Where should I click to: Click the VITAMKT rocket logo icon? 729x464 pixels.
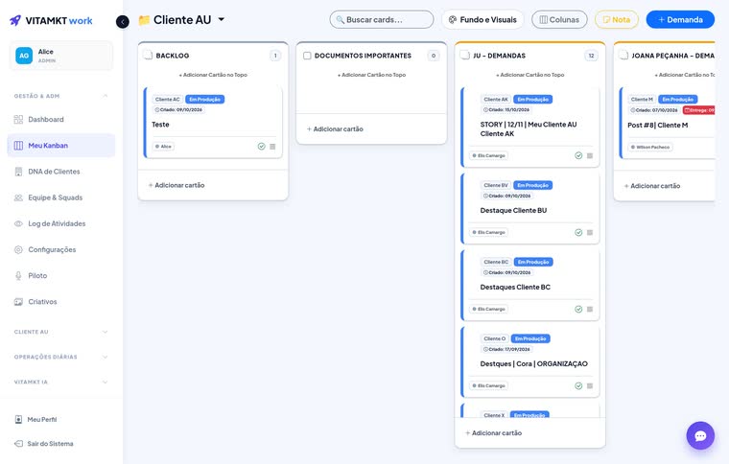[x=15, y=20]
